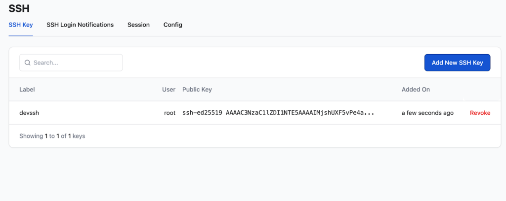Click the Public Key column header
The height and width of the screenshot is (201, 506).
(197, 90)
